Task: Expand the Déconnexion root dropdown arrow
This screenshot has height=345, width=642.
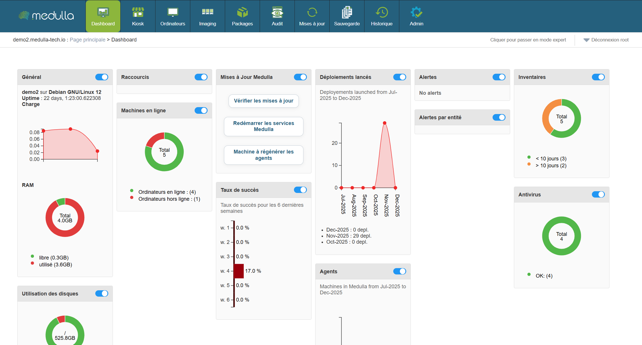Action: [x=586, y=40]
